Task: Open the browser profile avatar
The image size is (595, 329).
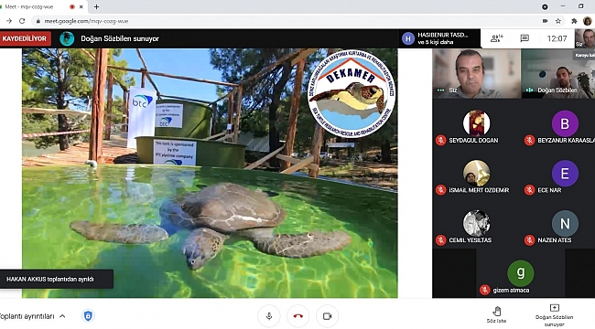Action: point(587,21)
